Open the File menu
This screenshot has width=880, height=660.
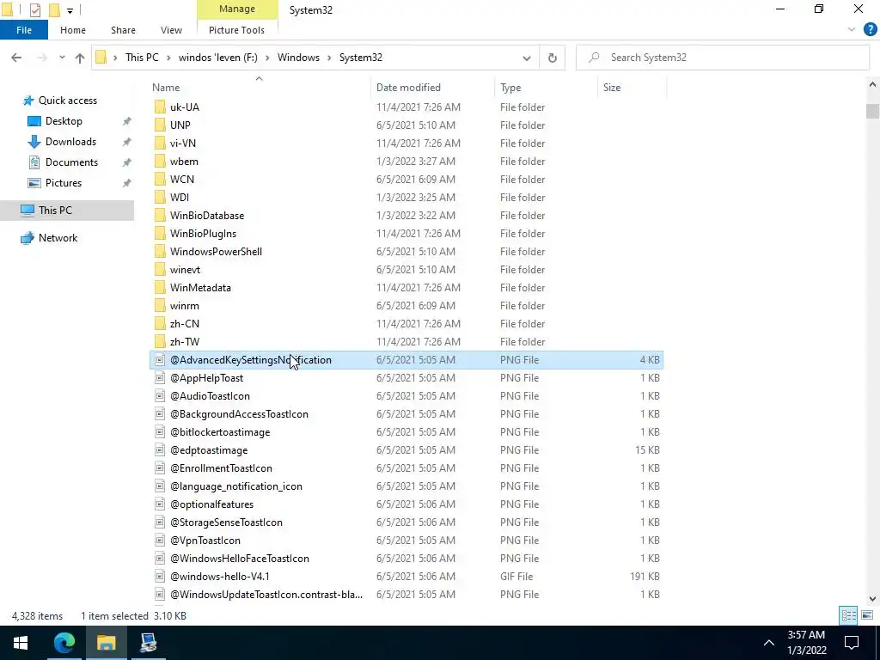pyautogui.click(x=24, y=30)
